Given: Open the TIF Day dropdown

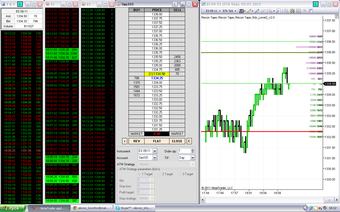Looking at the screenshot, I should pos(187,157).
